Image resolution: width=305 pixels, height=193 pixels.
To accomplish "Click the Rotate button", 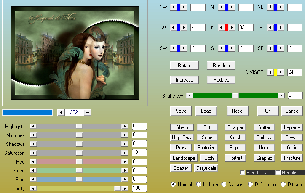I will [x=185, y=66].
